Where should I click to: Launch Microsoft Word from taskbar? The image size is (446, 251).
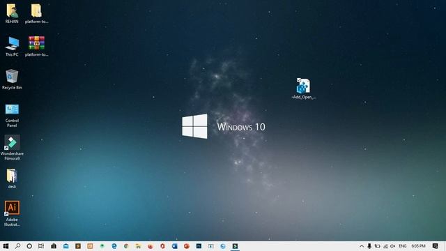[175, 246]
